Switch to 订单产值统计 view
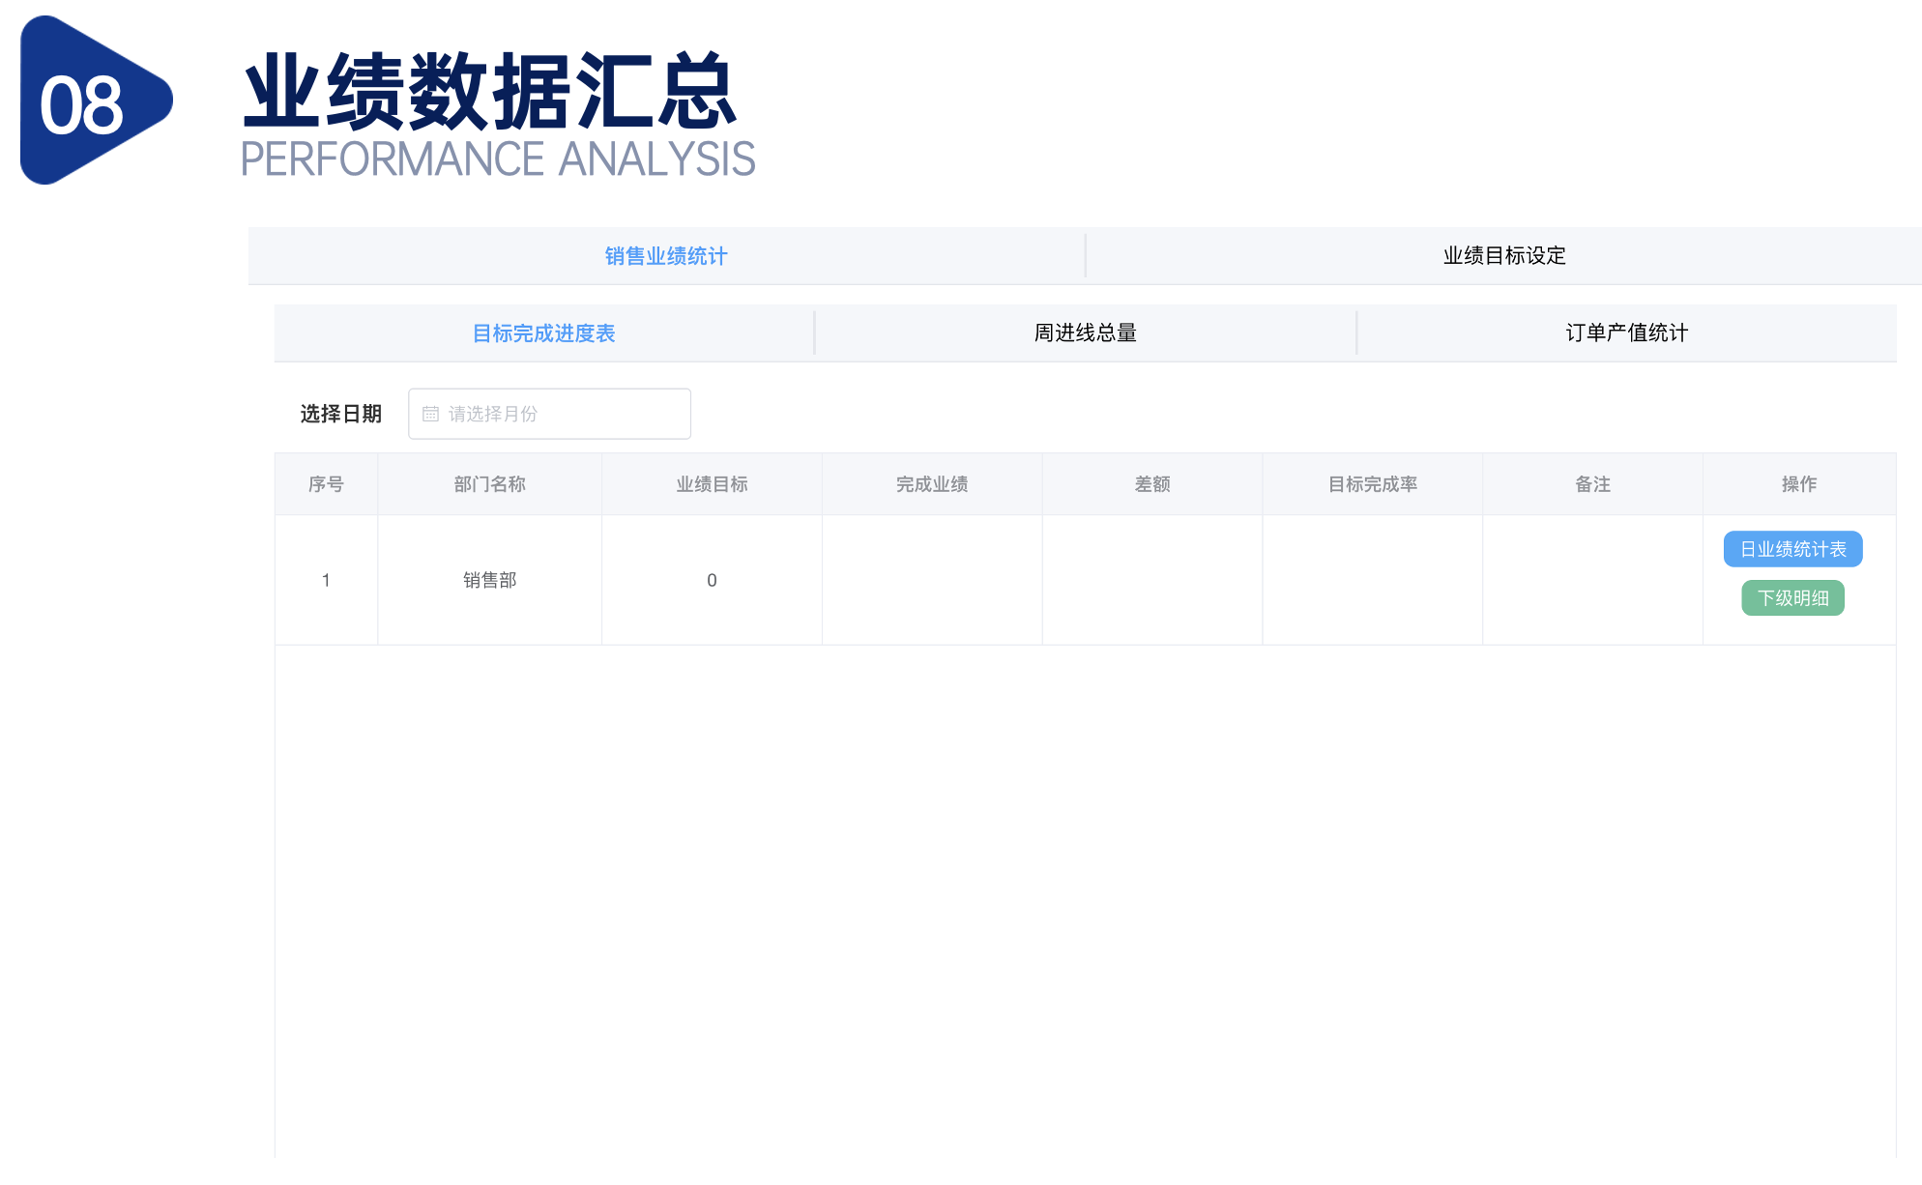The image size is (1922, 1185). click(1627, 332)
